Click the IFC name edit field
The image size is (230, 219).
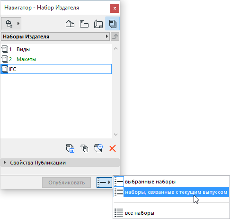coord(60,69)
